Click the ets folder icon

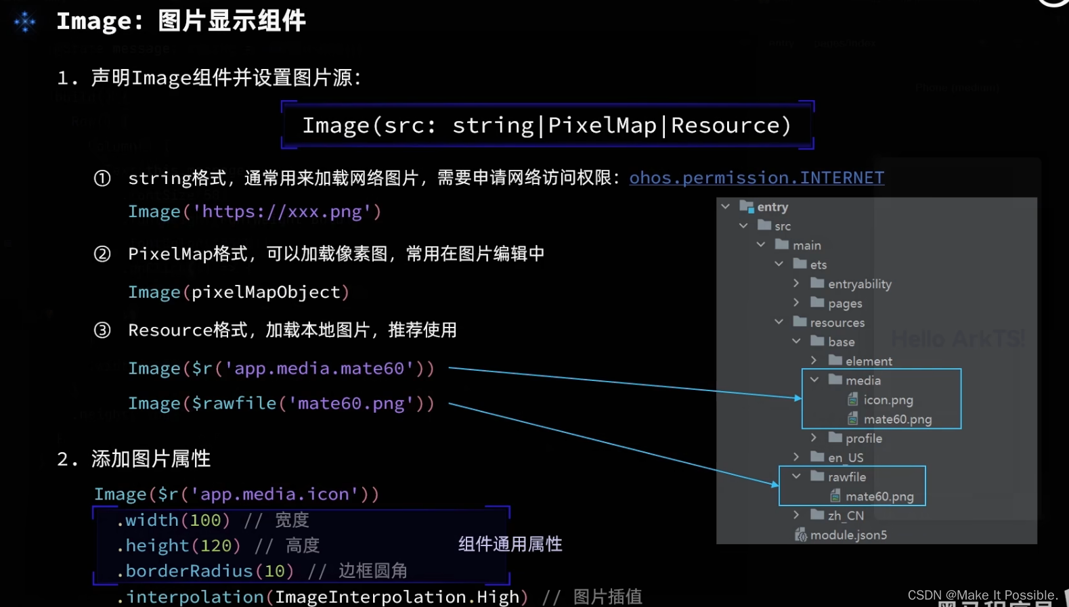[x=800, y=264]
